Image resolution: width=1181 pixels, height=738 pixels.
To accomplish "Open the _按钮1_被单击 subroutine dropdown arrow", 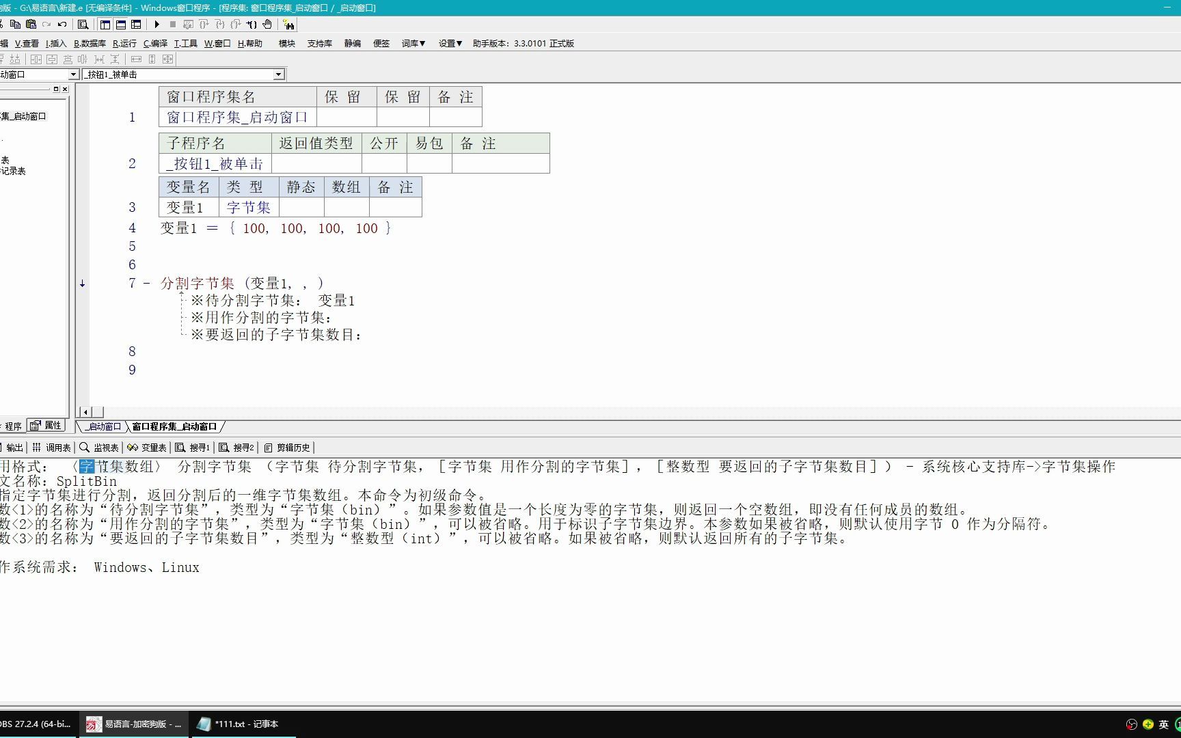I will [278, 74].
